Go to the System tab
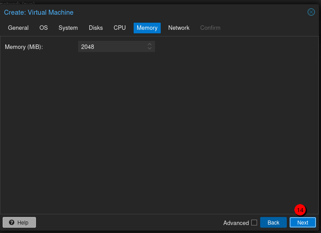Image resolution: width=321 pixels, height=233 pixels. click(68, 28)
